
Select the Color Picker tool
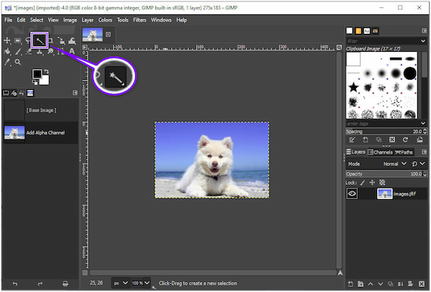point(7,62)
